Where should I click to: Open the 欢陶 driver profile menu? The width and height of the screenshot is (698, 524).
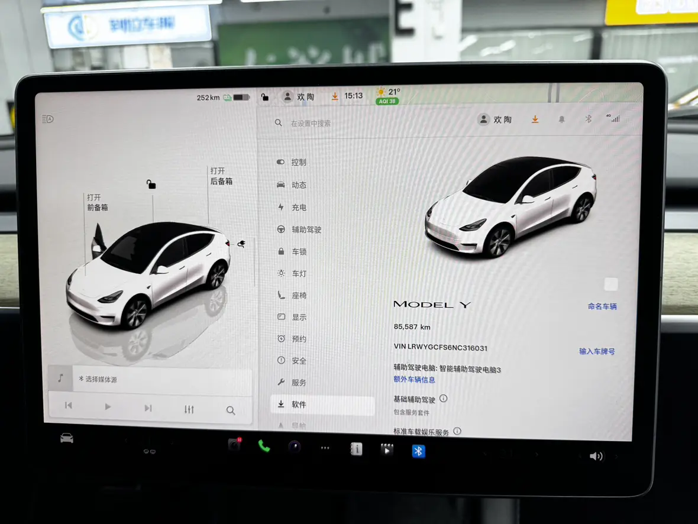coord(495,119)
